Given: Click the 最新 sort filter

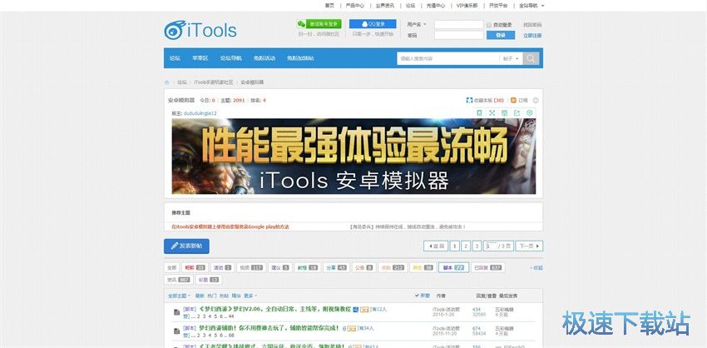Looking at the screenshot, I should tap(200, 296).
